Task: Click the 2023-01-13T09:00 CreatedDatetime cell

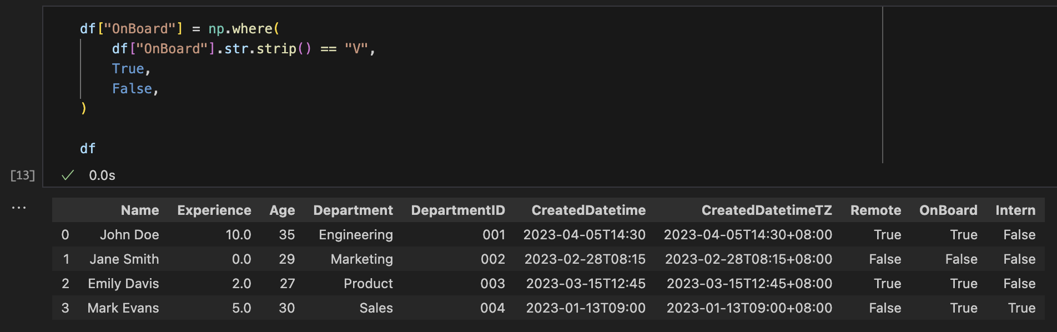Action: (x=586, y=308)
